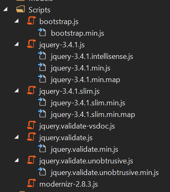Click the bootstrap.min.js file icon
The image size is (170, 192).
click(x=42, y=32)
